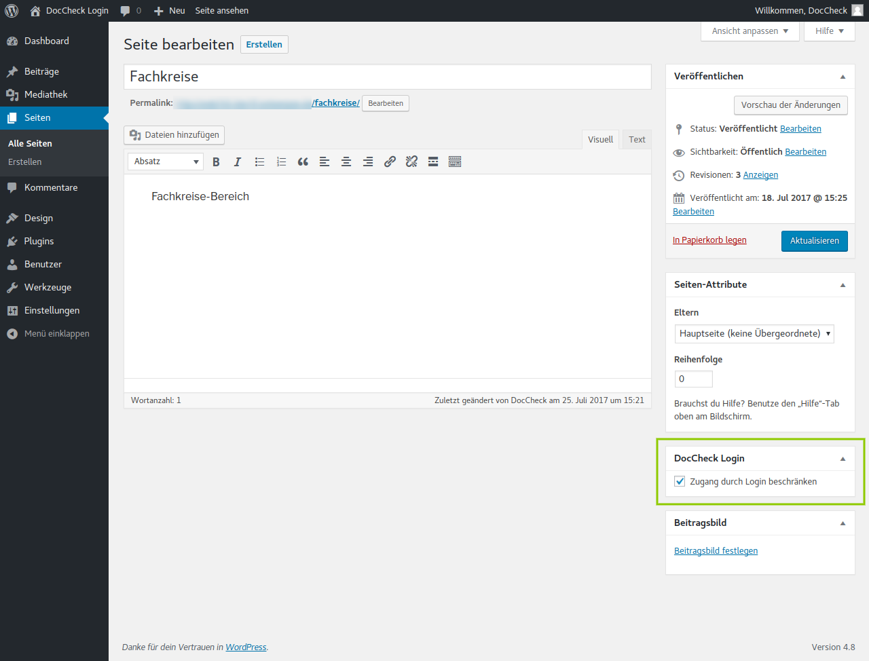The image size is (869, 661).
Task: Open the Absatz format dropdown
Action: [166, 162]
